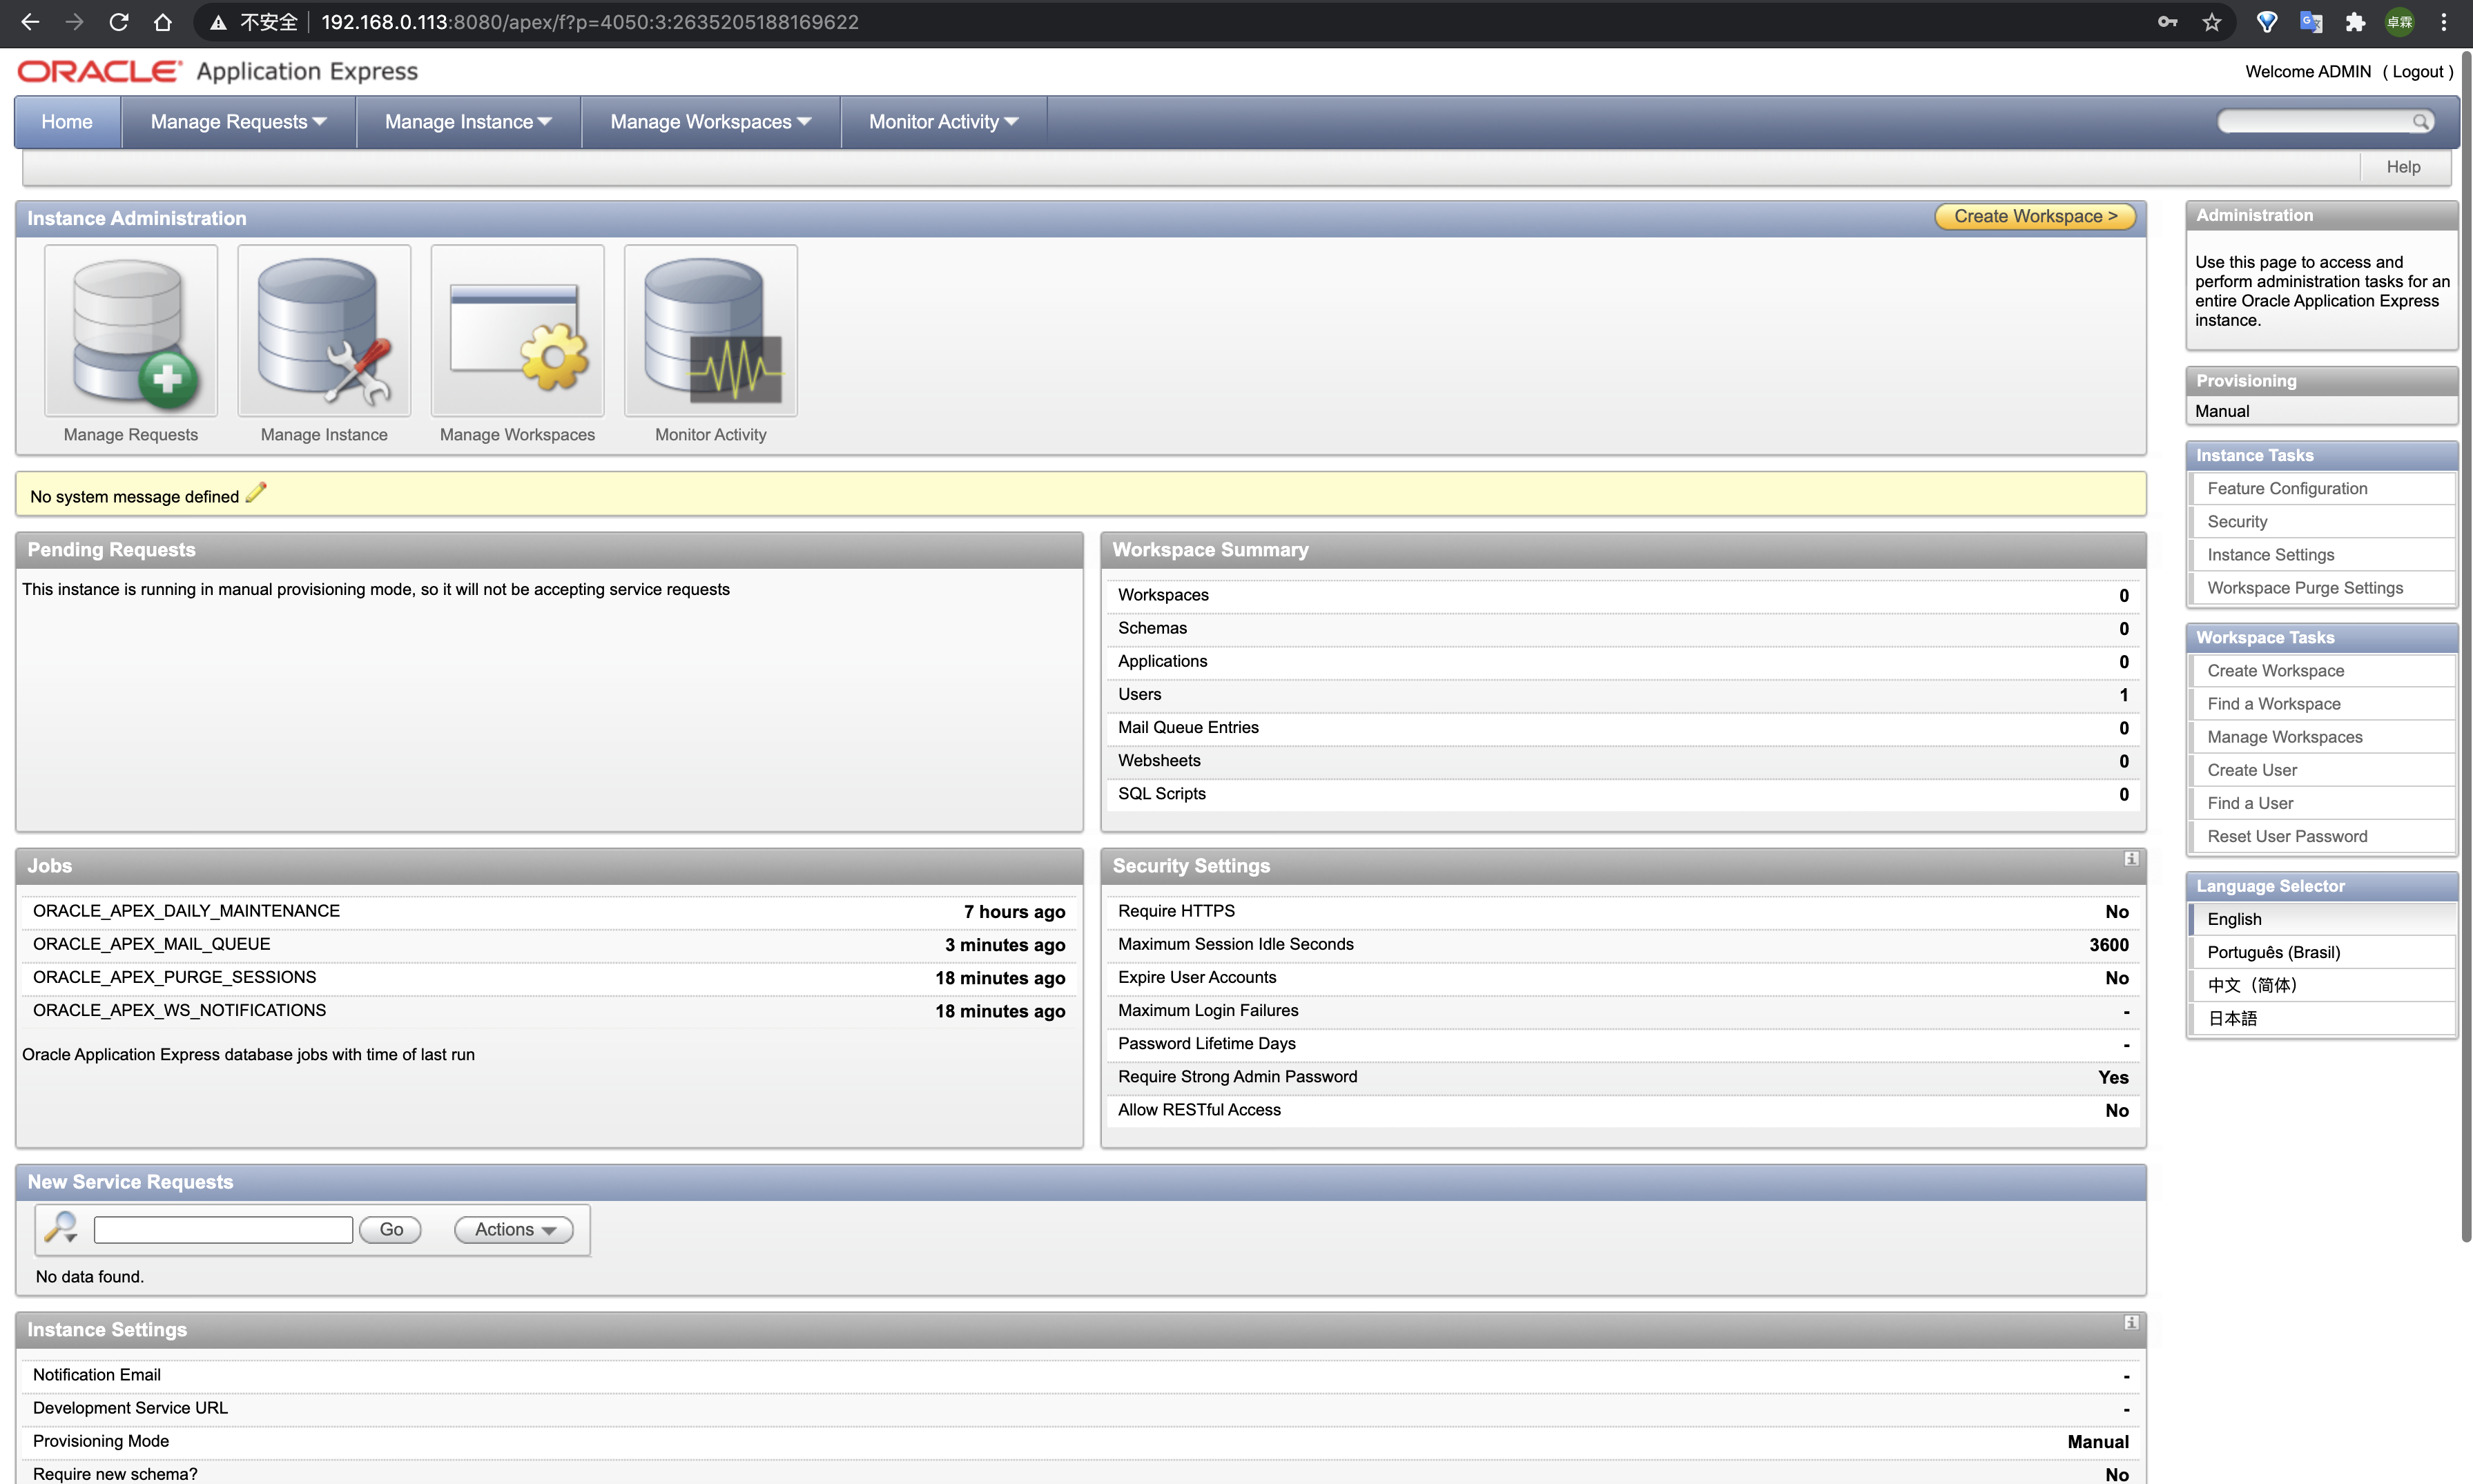Open the Monitor Activity chart icon

click(x=711, y=331)
